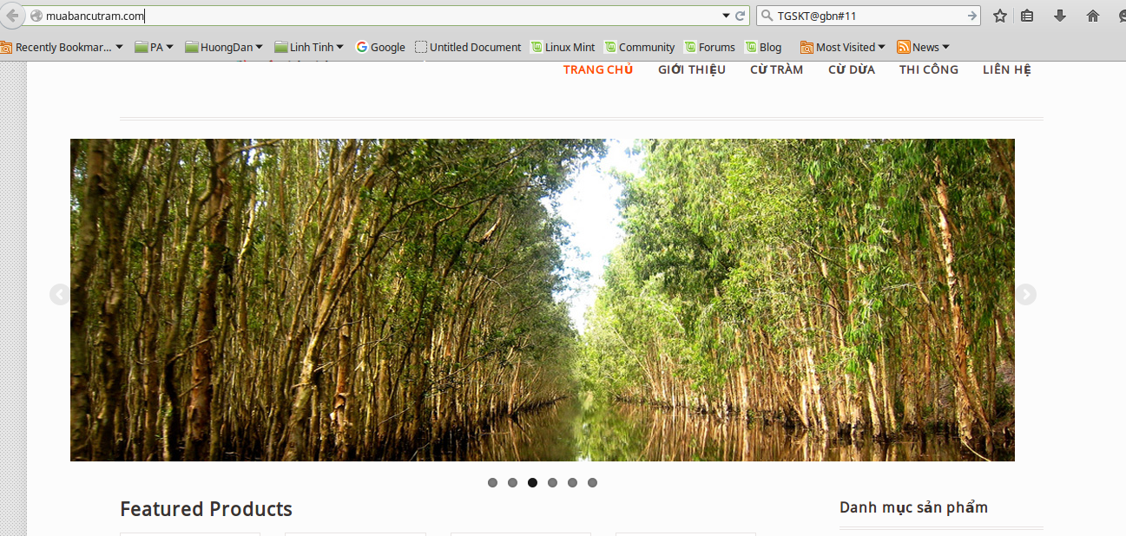The width and height of the screenshot is (1126, 536).
Task: Click the forest canal slideshow image
Action: [543, 300]
